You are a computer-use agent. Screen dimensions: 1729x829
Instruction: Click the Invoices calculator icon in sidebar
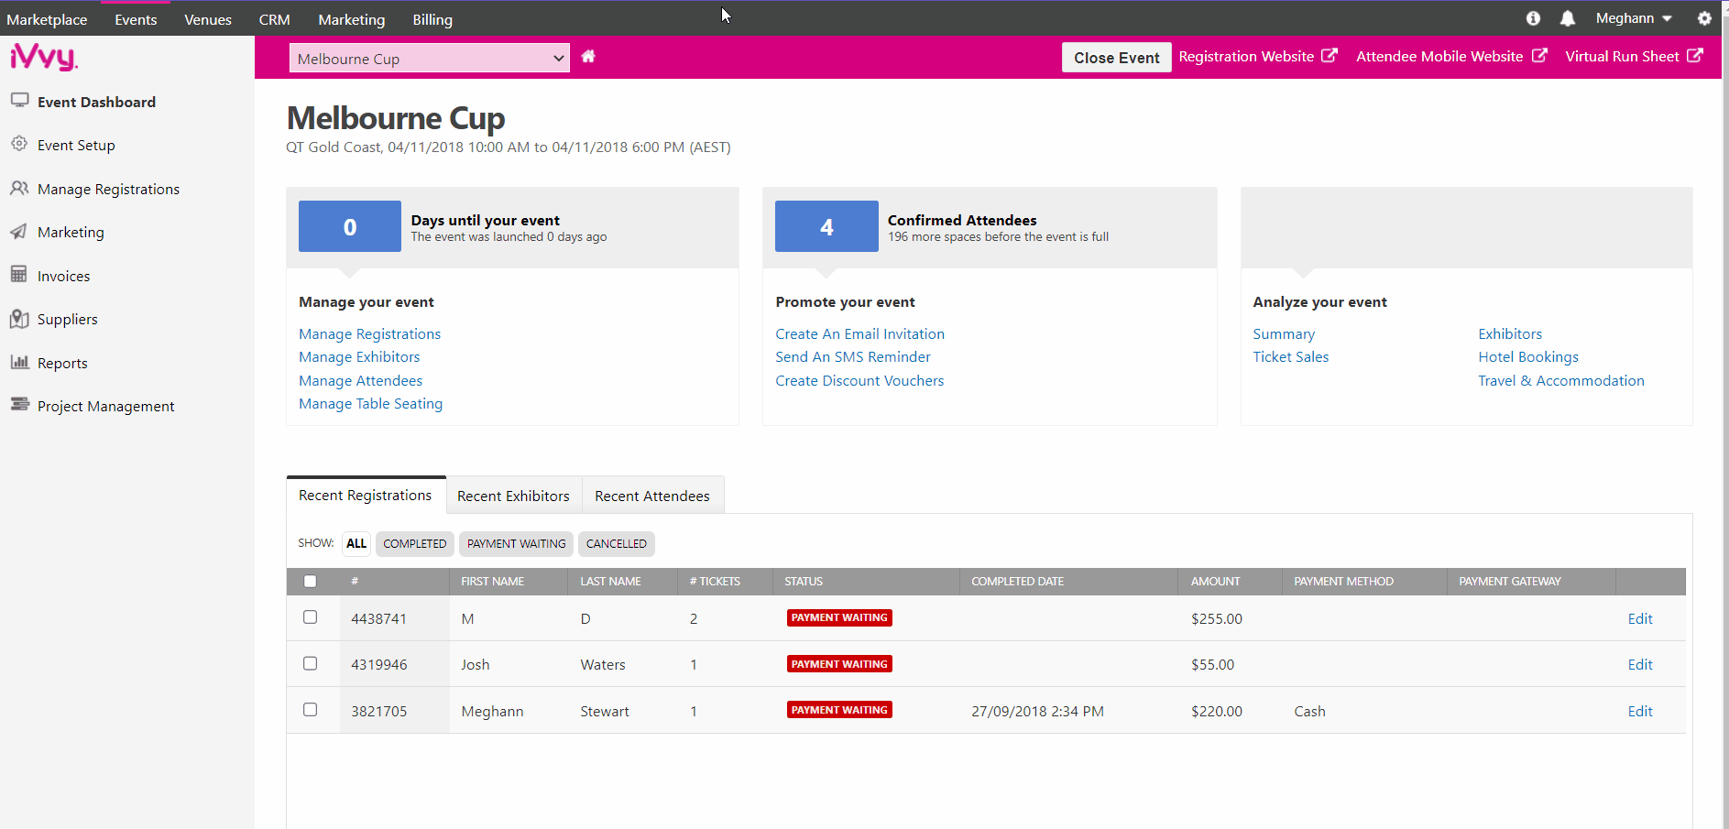coord(19,274)
